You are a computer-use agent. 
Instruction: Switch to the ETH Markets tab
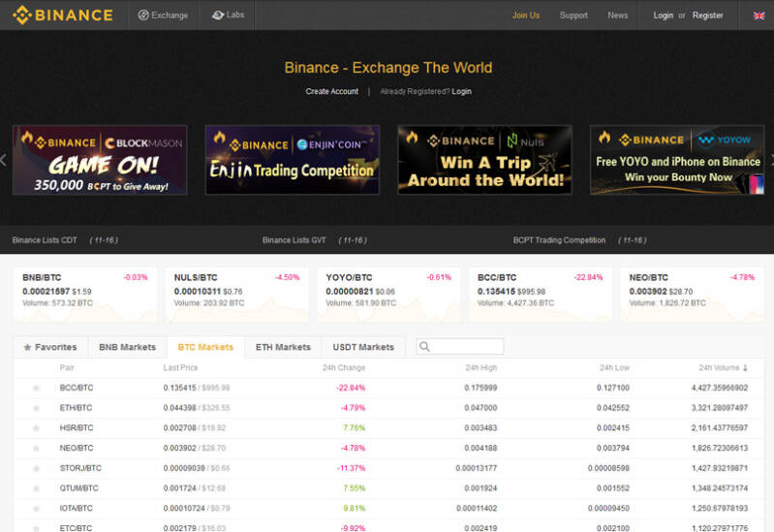pos(283,347)
